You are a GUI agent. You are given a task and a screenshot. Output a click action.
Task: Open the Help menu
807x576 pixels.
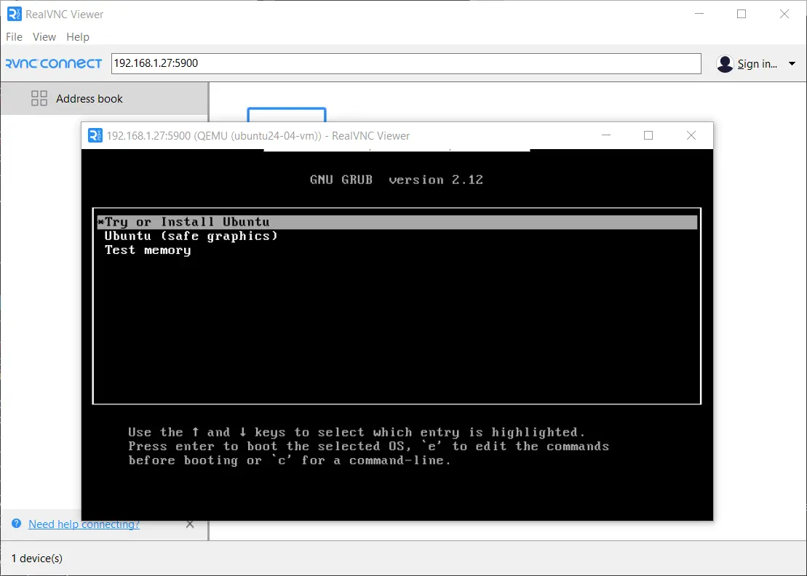(78, 37)
